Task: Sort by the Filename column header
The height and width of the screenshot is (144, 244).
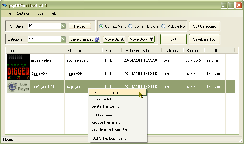Action: point(83,51)
